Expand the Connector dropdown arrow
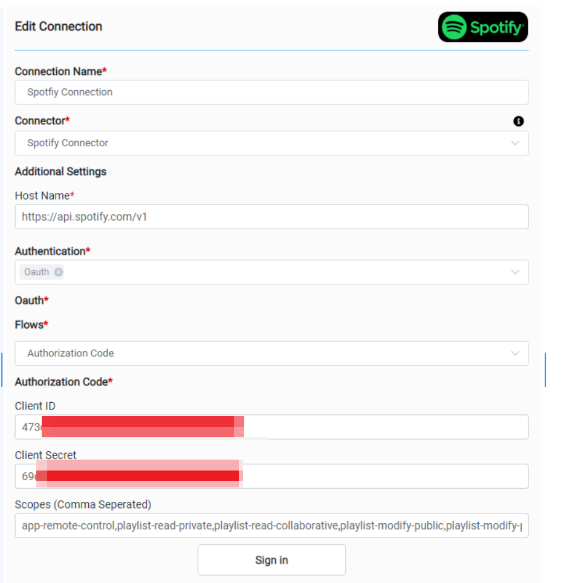The height and width of the screenshot is (583, 561). tap(515, 143)
